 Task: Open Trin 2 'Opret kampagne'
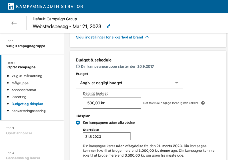(x=21, y=67)
